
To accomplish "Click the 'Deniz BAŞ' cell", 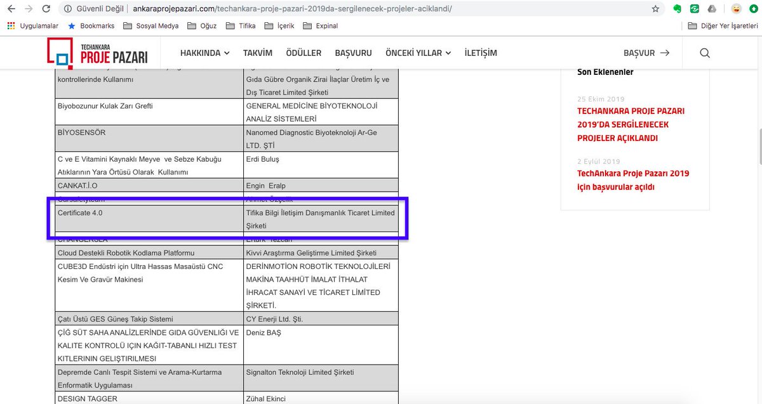I will [321, 345].
